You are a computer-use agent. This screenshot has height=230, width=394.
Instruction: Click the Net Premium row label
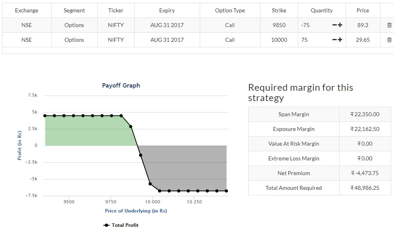294,173
